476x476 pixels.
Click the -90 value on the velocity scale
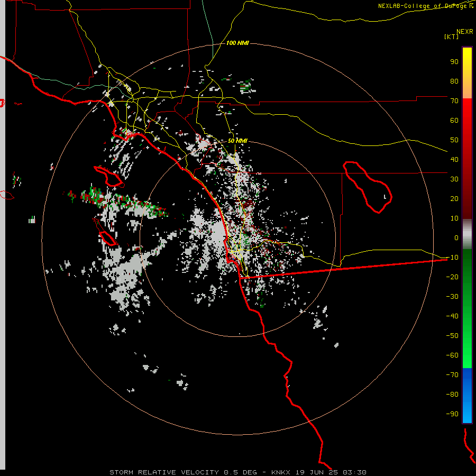[452, 414]
